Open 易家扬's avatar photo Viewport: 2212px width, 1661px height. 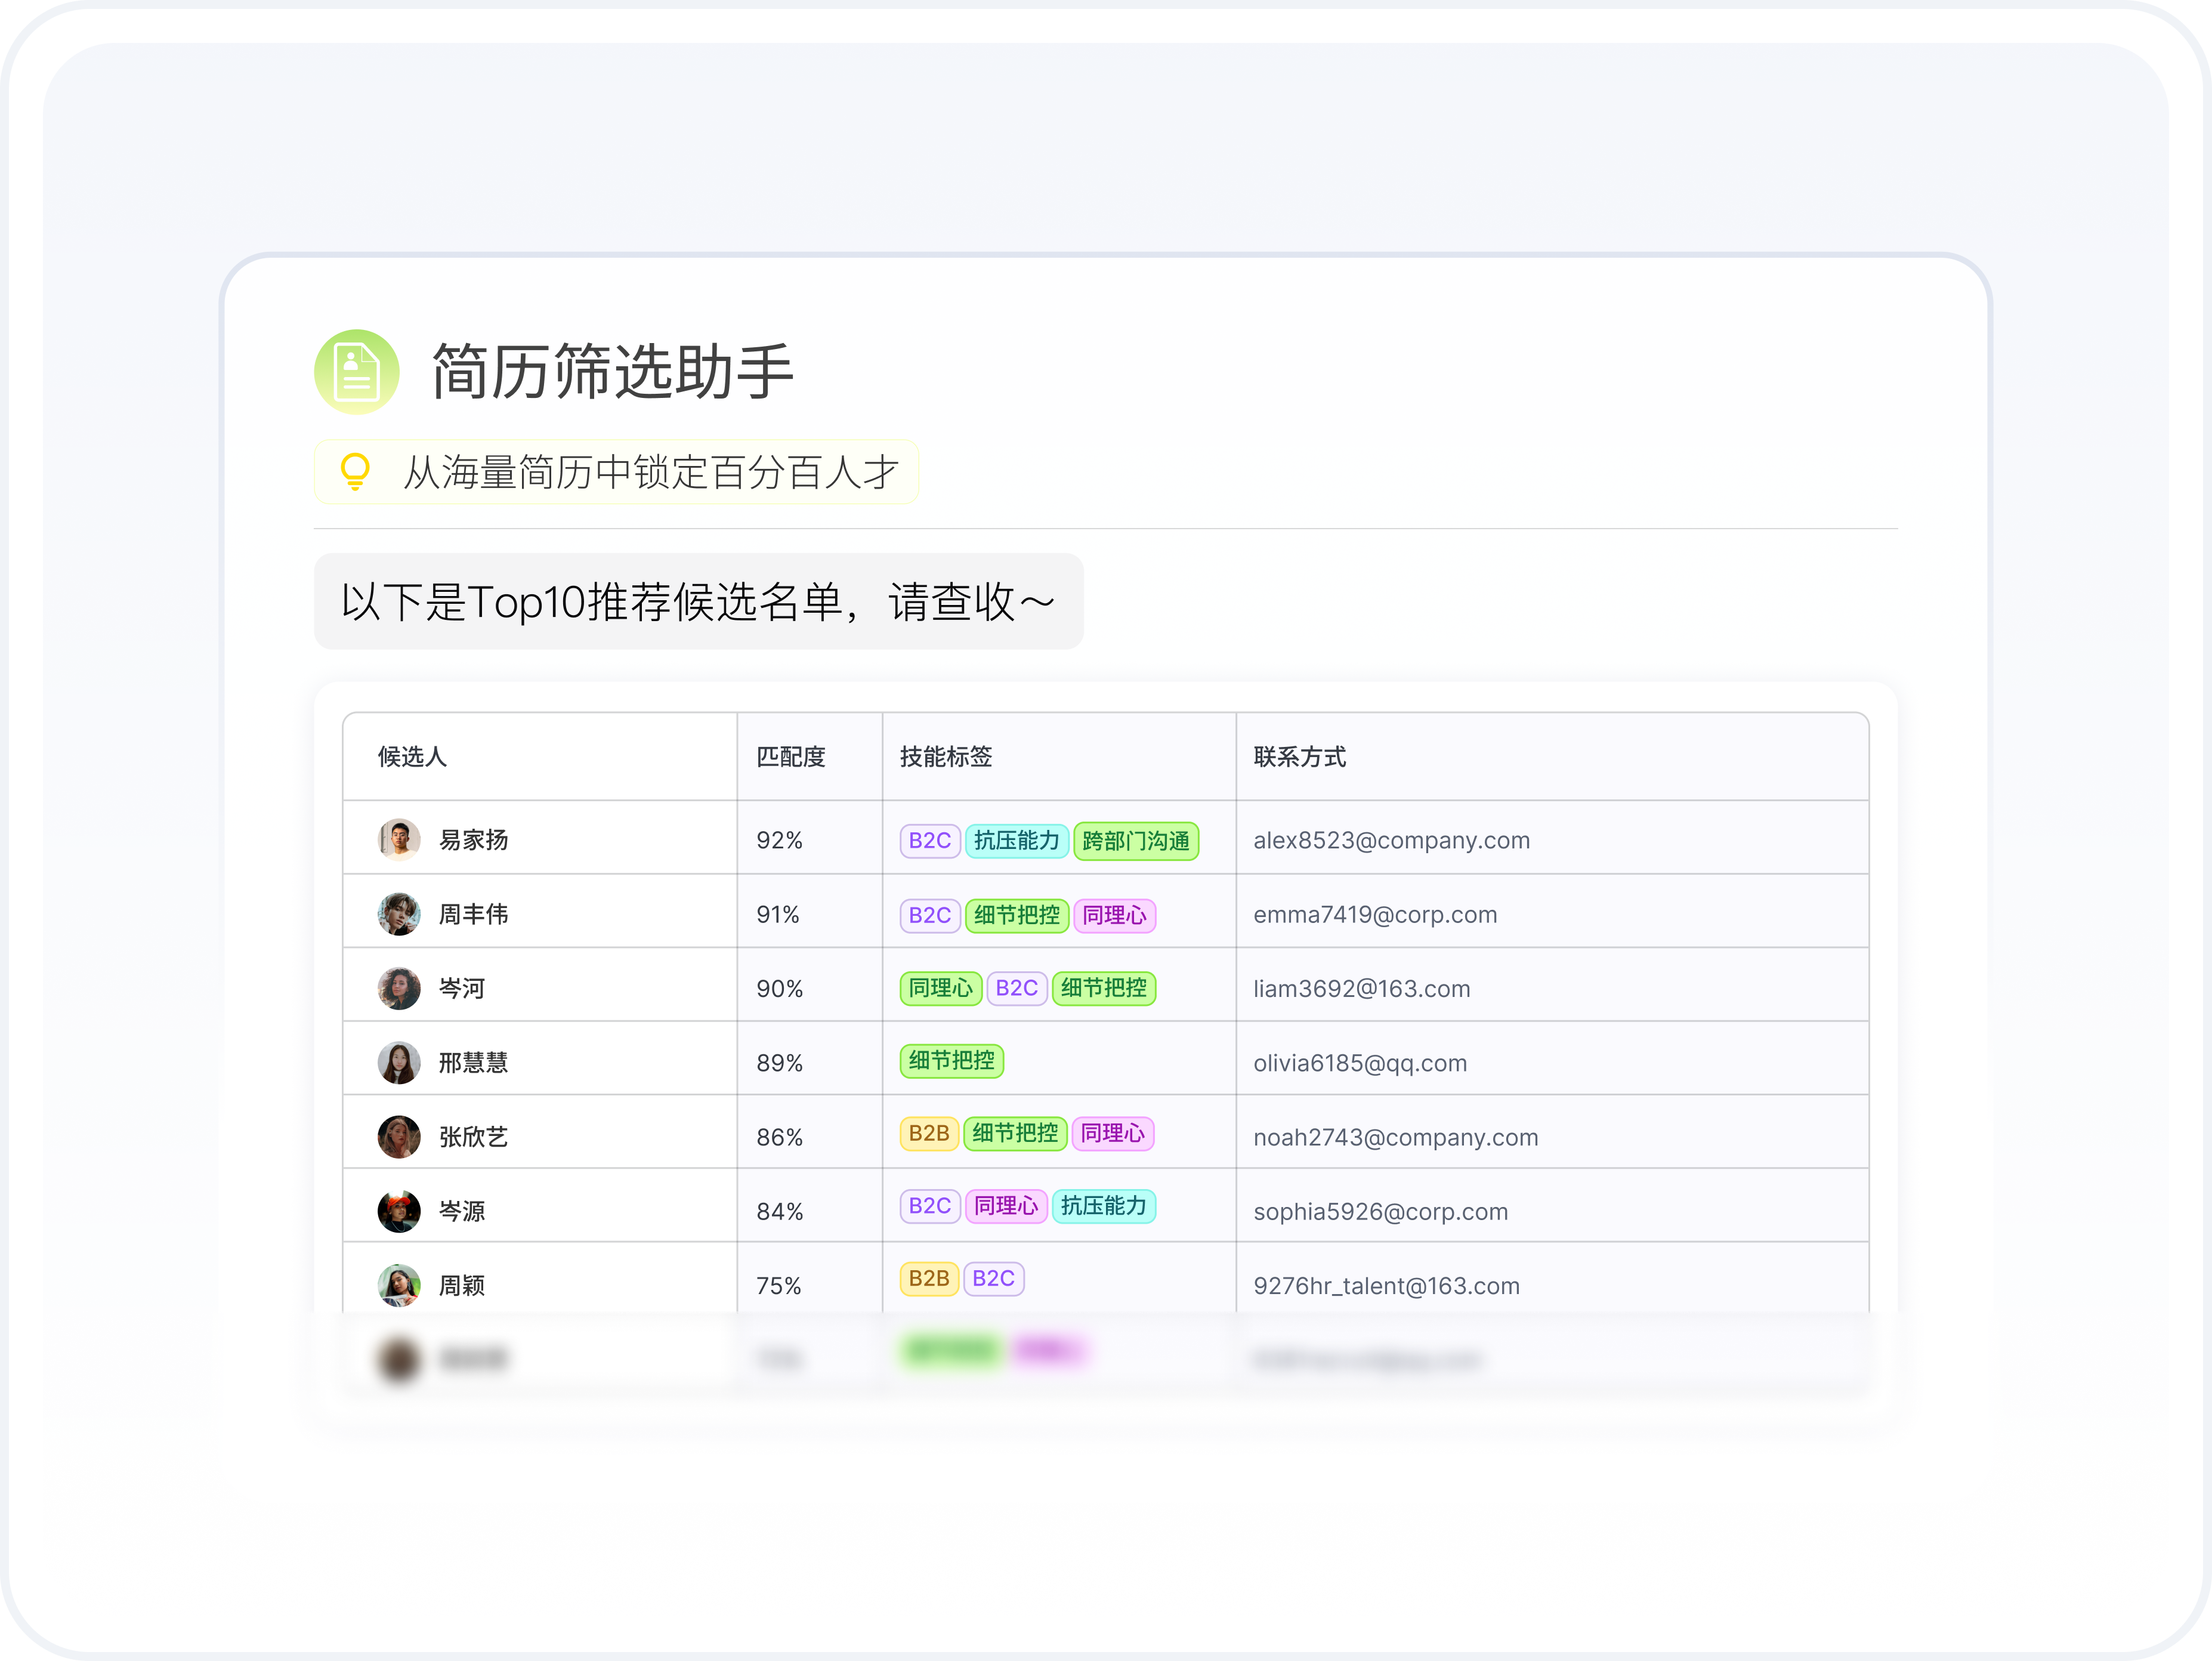click(399, 840)
